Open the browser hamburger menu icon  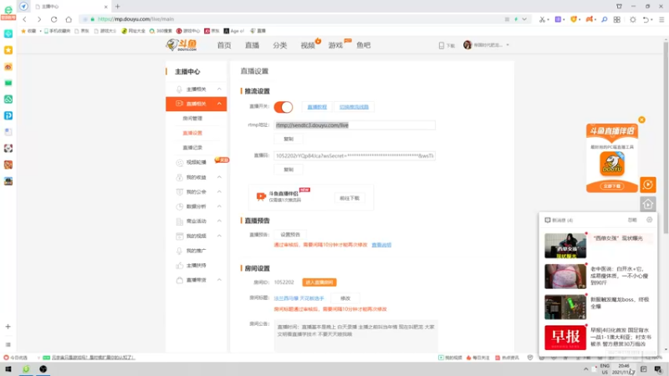661,19
